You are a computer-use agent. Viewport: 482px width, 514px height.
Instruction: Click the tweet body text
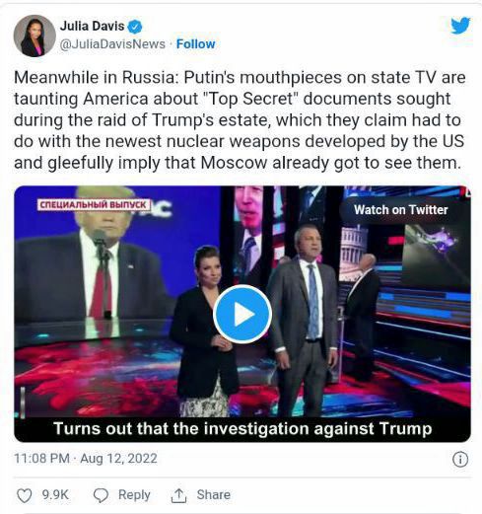click(x=240, y=120)
